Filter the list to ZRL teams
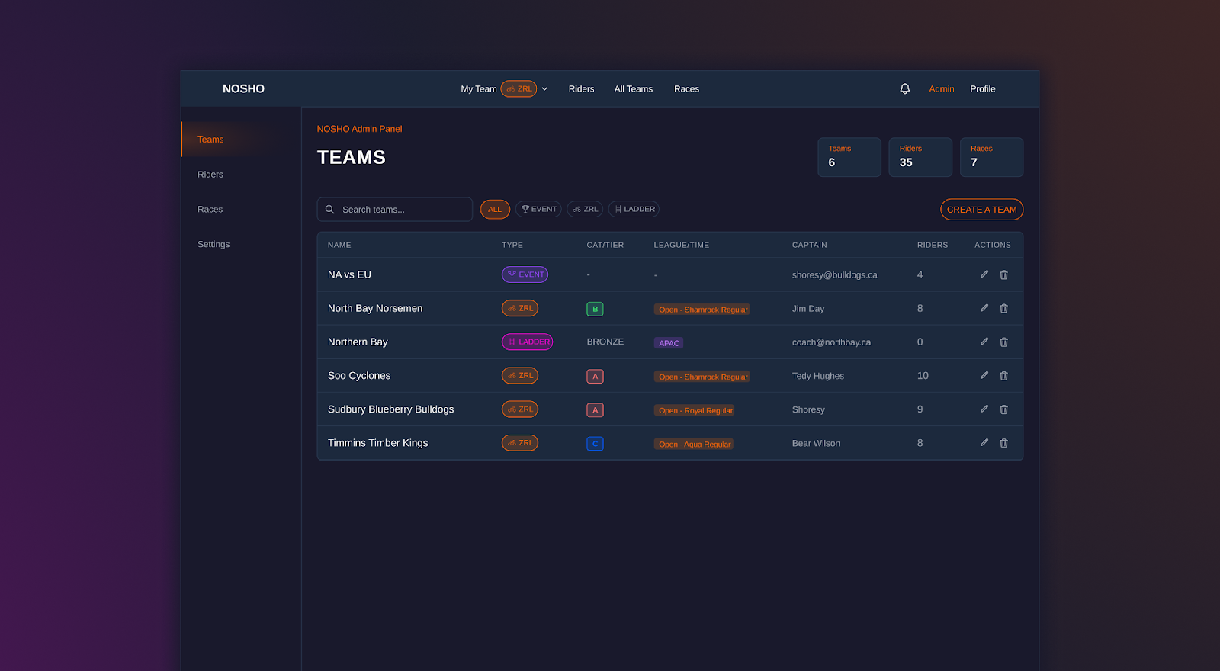 point(585,210)
